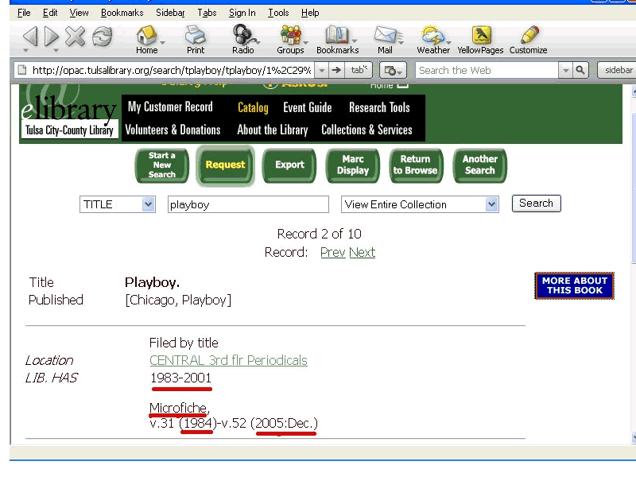Viewport: 636px width, 477px height.
Task: Click the magnifier web search icon
Action: (580, 70)
